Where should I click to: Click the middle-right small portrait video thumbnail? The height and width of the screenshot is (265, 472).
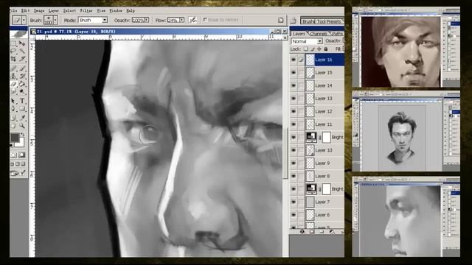pyautogui.click(x=406, y=132)
